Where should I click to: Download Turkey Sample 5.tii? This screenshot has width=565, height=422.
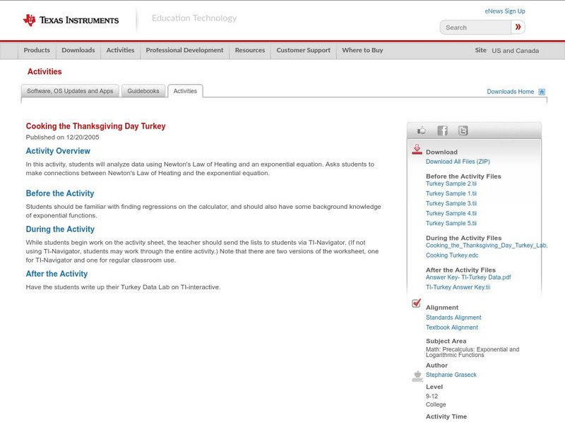pyautogui.click(x=451, y=223)
